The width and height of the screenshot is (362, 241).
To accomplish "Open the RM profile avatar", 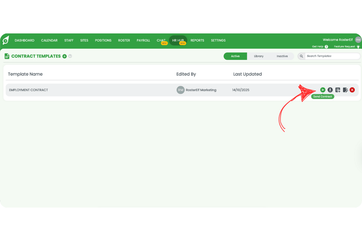I will click(x=358, y=39).
